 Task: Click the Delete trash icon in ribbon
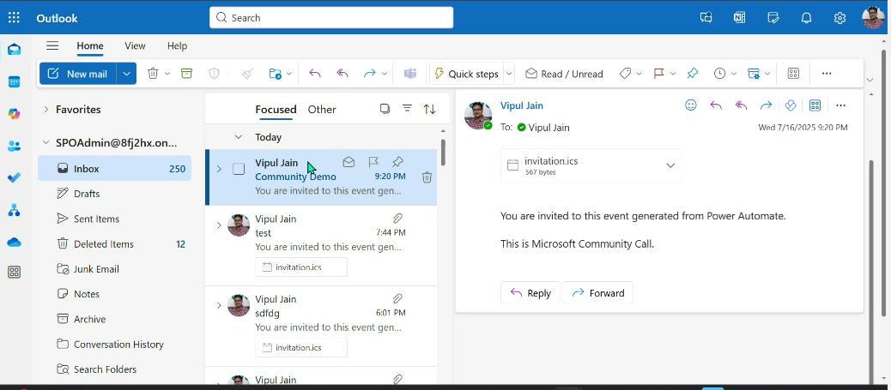pyautogui.click(x=153, y=74)
